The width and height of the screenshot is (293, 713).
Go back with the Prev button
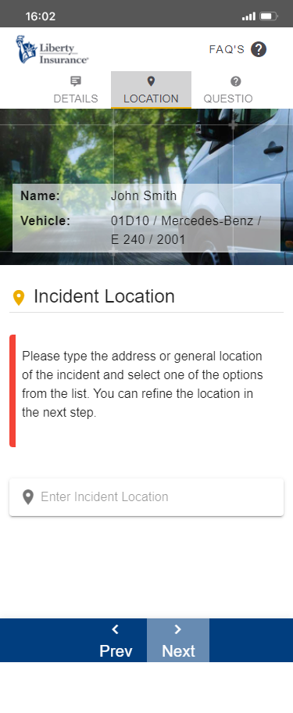pyautogui.click(x=116, y=640)
